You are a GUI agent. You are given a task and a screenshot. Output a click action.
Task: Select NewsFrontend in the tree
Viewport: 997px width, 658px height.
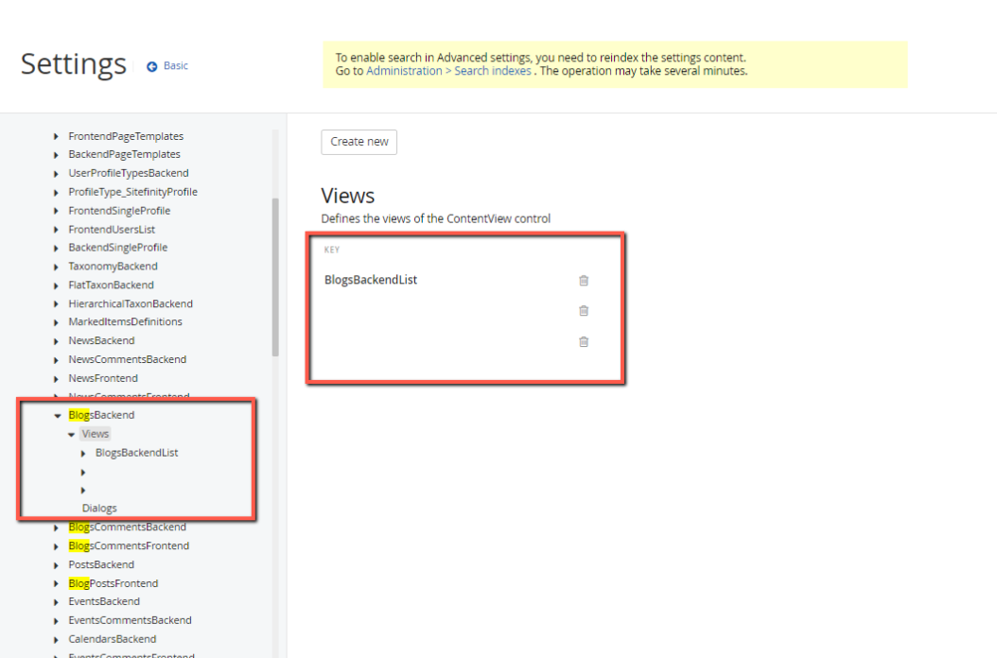click(103, 378)
